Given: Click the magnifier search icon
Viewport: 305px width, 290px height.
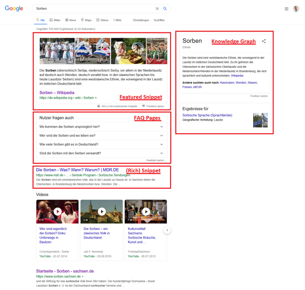Looking at the screenshot, I should [x=165, y=9].
